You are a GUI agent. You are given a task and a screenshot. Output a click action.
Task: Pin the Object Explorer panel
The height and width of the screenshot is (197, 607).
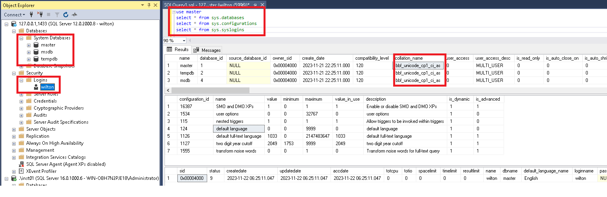(x=149, y=5)
